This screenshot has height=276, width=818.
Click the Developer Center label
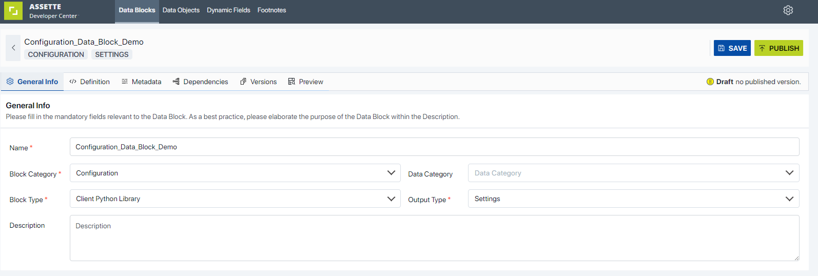click(x=53, y=16)
